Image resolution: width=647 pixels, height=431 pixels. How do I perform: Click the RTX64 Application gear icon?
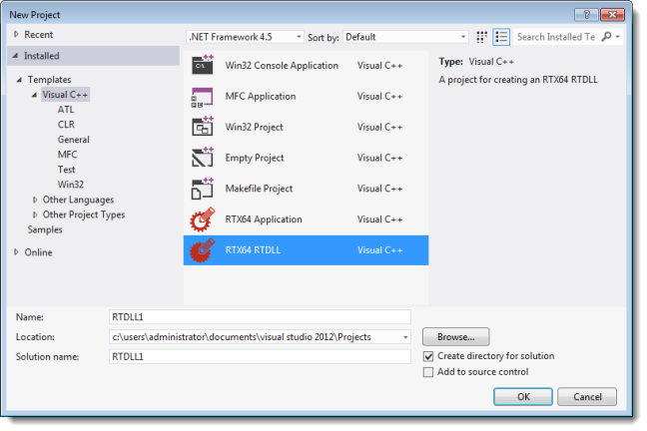(x=202, y=219)
